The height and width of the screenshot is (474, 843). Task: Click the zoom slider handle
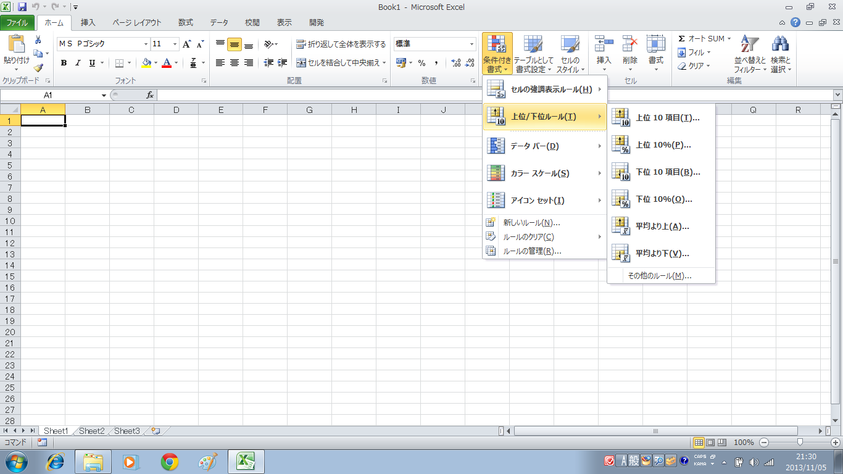[x=800, y=443]
